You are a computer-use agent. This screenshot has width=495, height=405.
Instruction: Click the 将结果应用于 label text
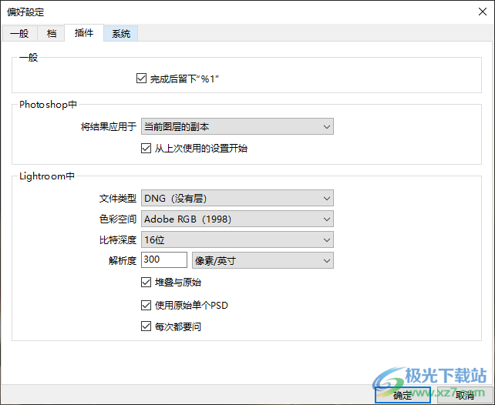coord(109,127)
